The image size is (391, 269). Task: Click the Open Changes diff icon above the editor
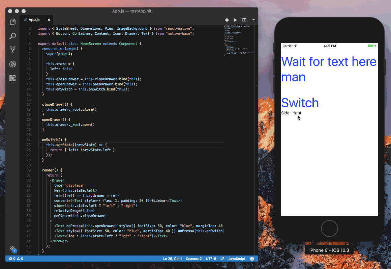point(227,20)
